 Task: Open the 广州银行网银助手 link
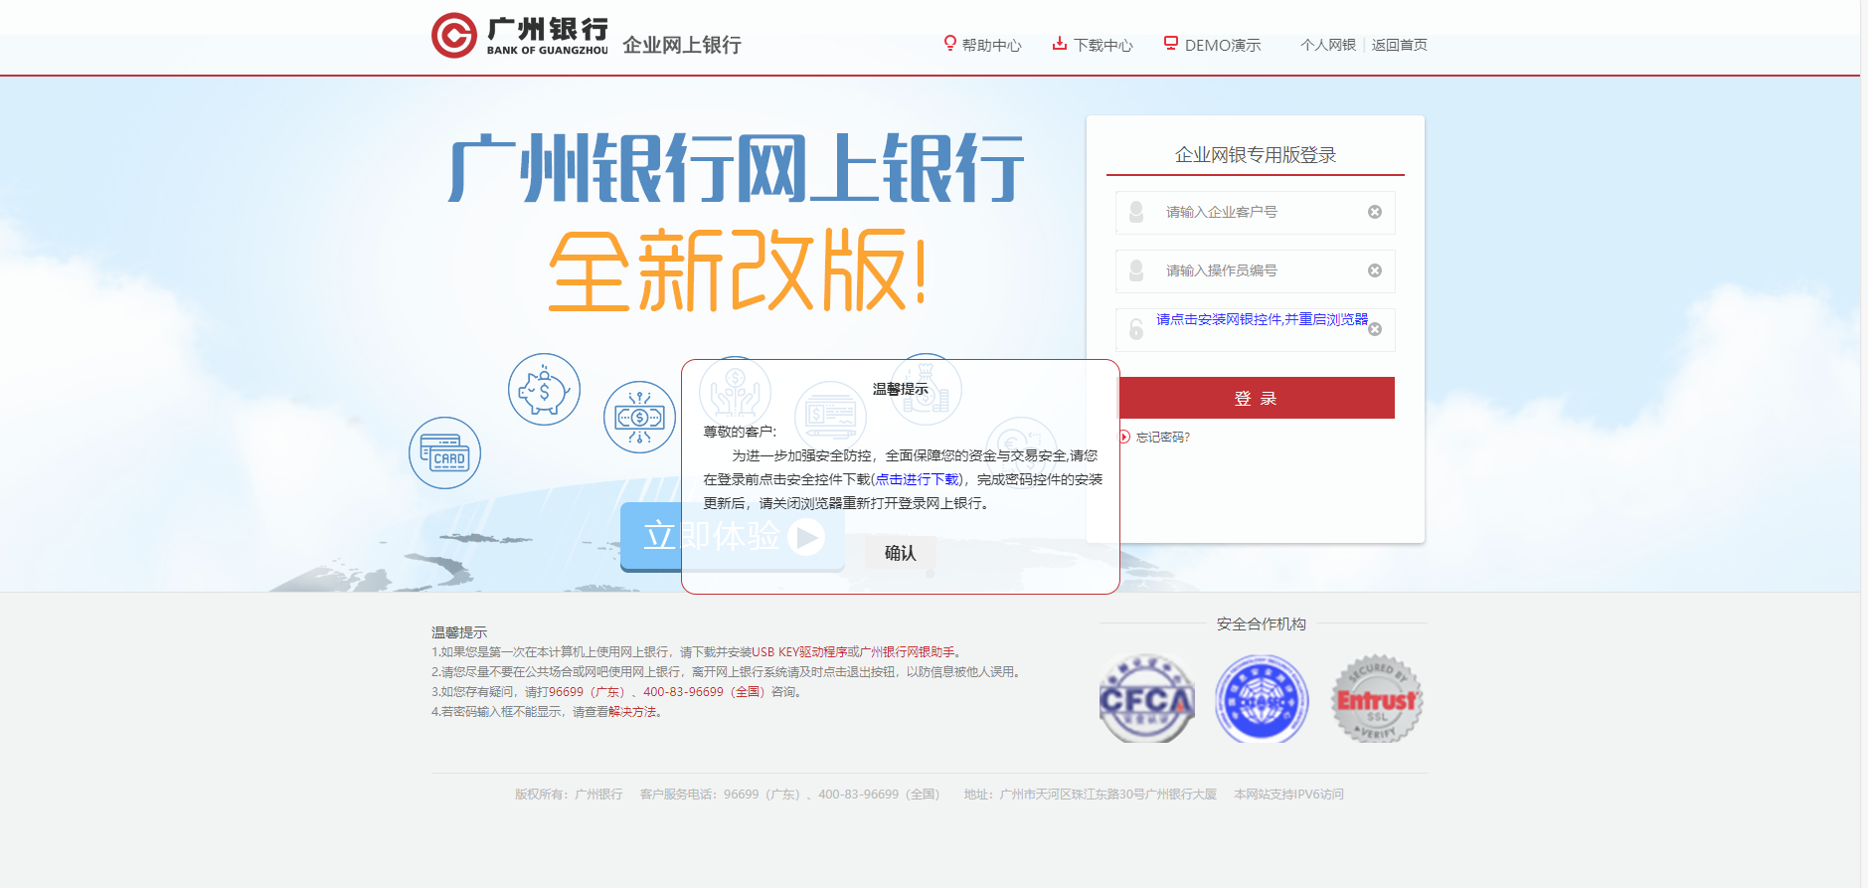[x=908, y=652]
